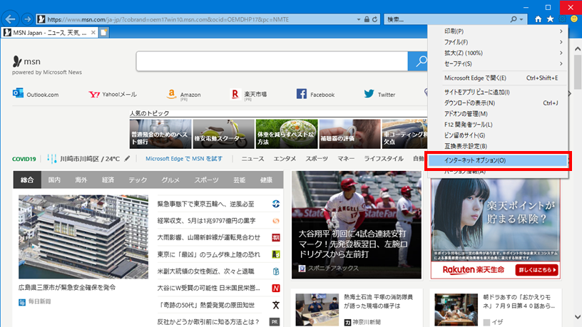Go back with the browser back arrow

10,19
